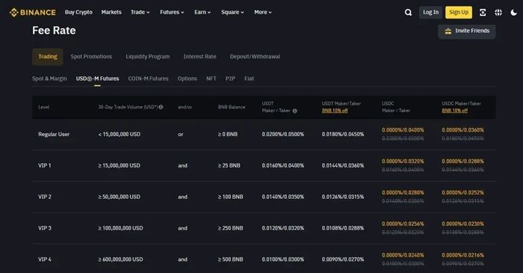Select the Options sub-tab
Screen dimensions: 523x273
point(187,79)
